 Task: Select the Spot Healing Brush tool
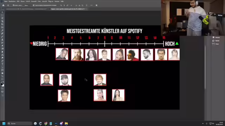(x=2, y=34)
